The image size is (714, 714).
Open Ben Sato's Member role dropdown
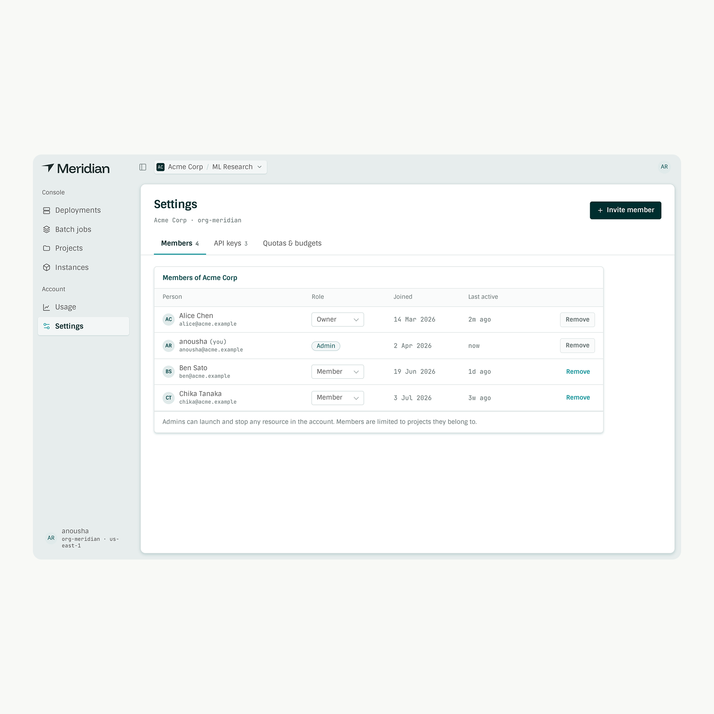pyautogui.click(x=338, y=372)
